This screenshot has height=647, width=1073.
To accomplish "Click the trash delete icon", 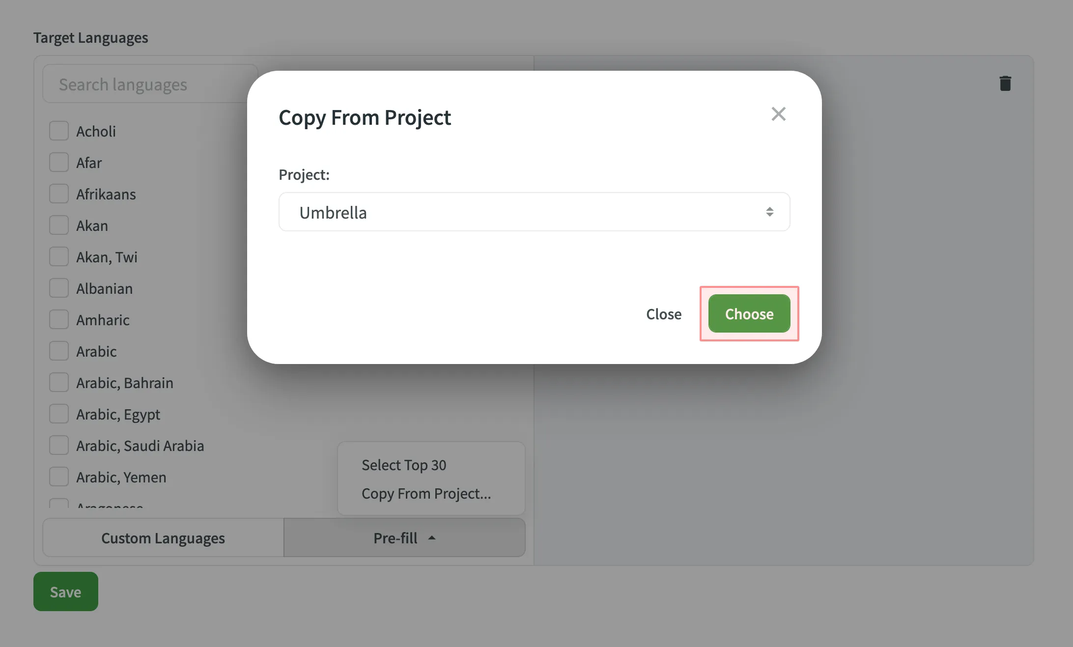I will [x=1005, y=83].
